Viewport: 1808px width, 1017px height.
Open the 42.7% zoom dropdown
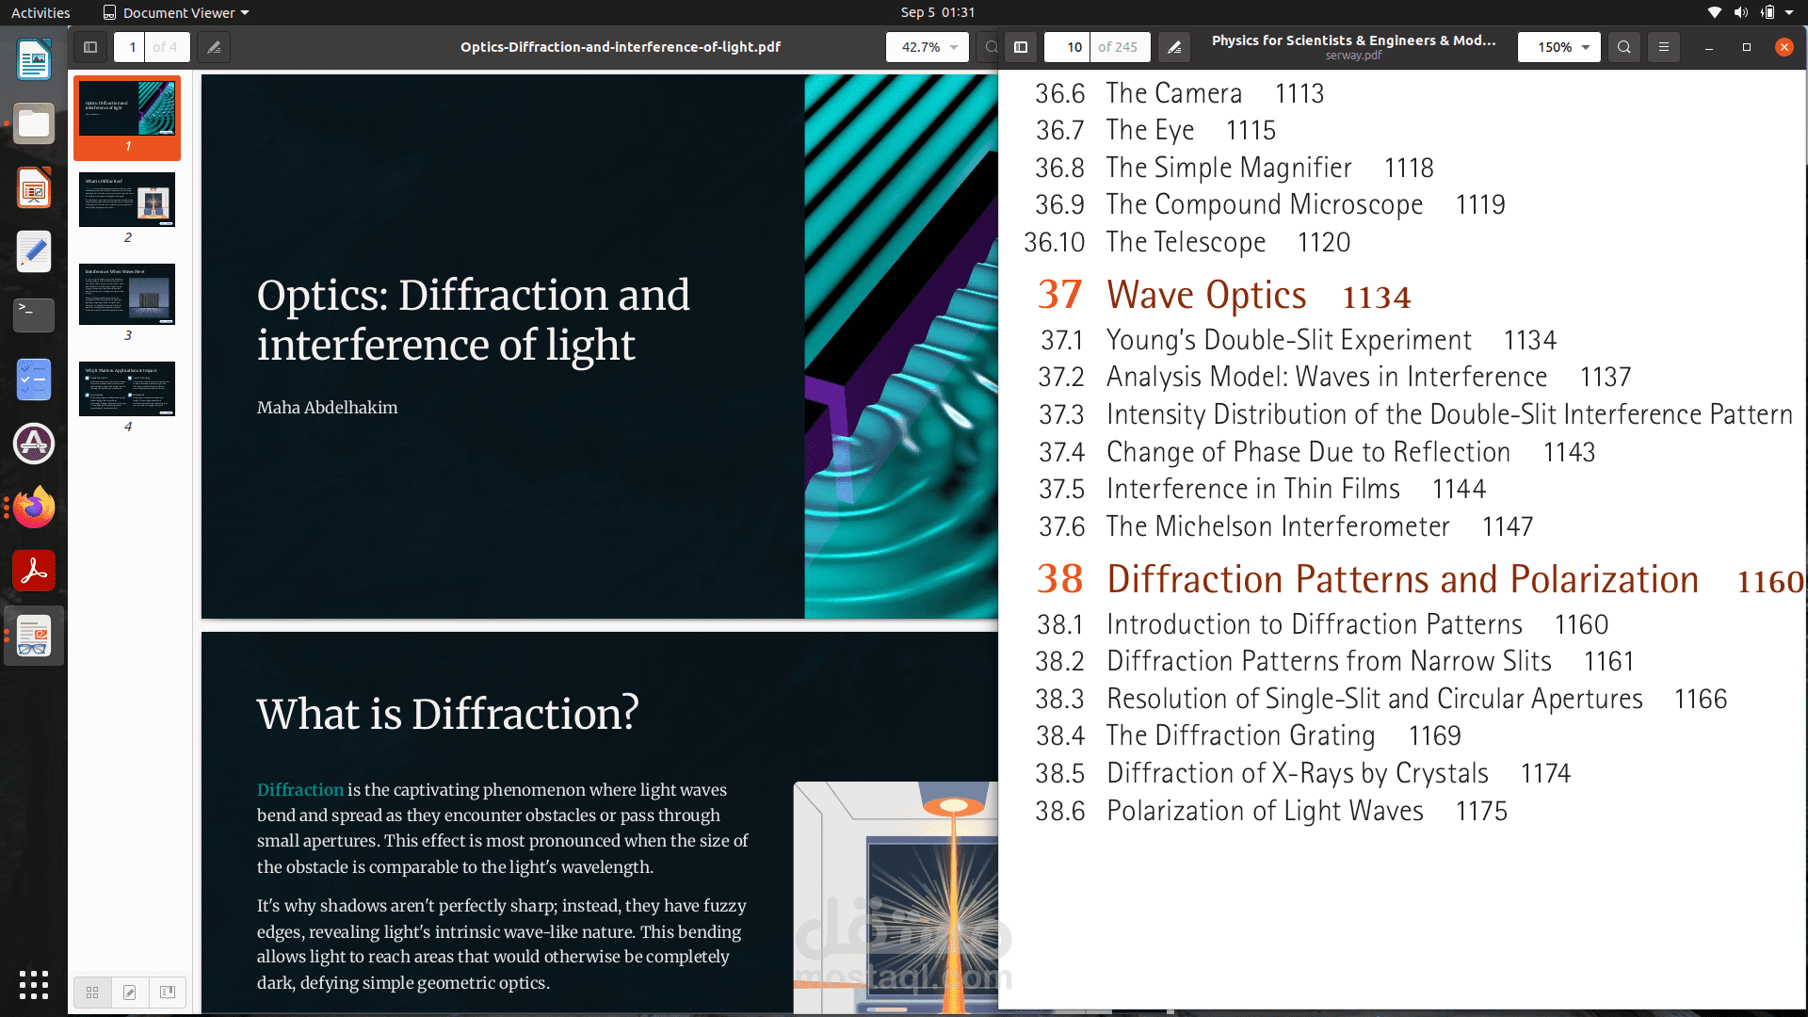[x=928, y=47]
